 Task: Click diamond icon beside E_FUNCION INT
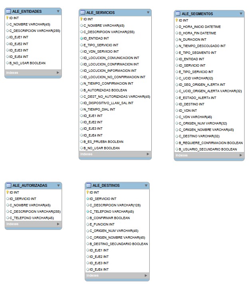point(87,224)
